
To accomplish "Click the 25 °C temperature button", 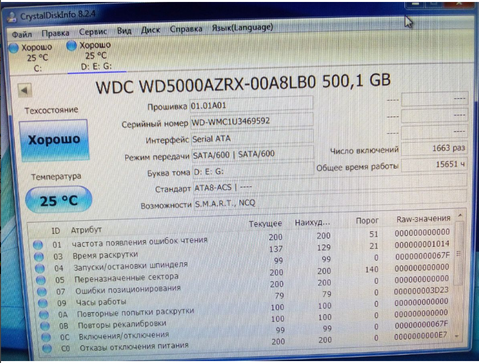I will pyautogui.click(x=58, y=200).
